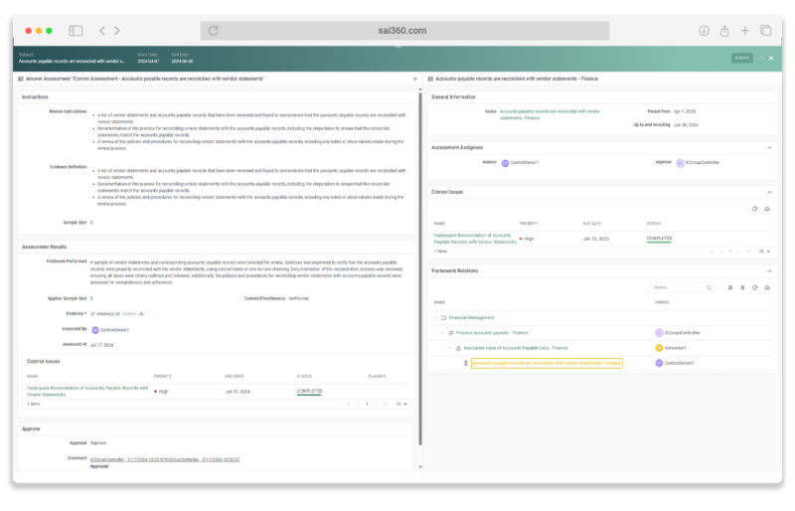Click the form icon beside the Finance control title
795x511 pixels.
click(430, 80)
